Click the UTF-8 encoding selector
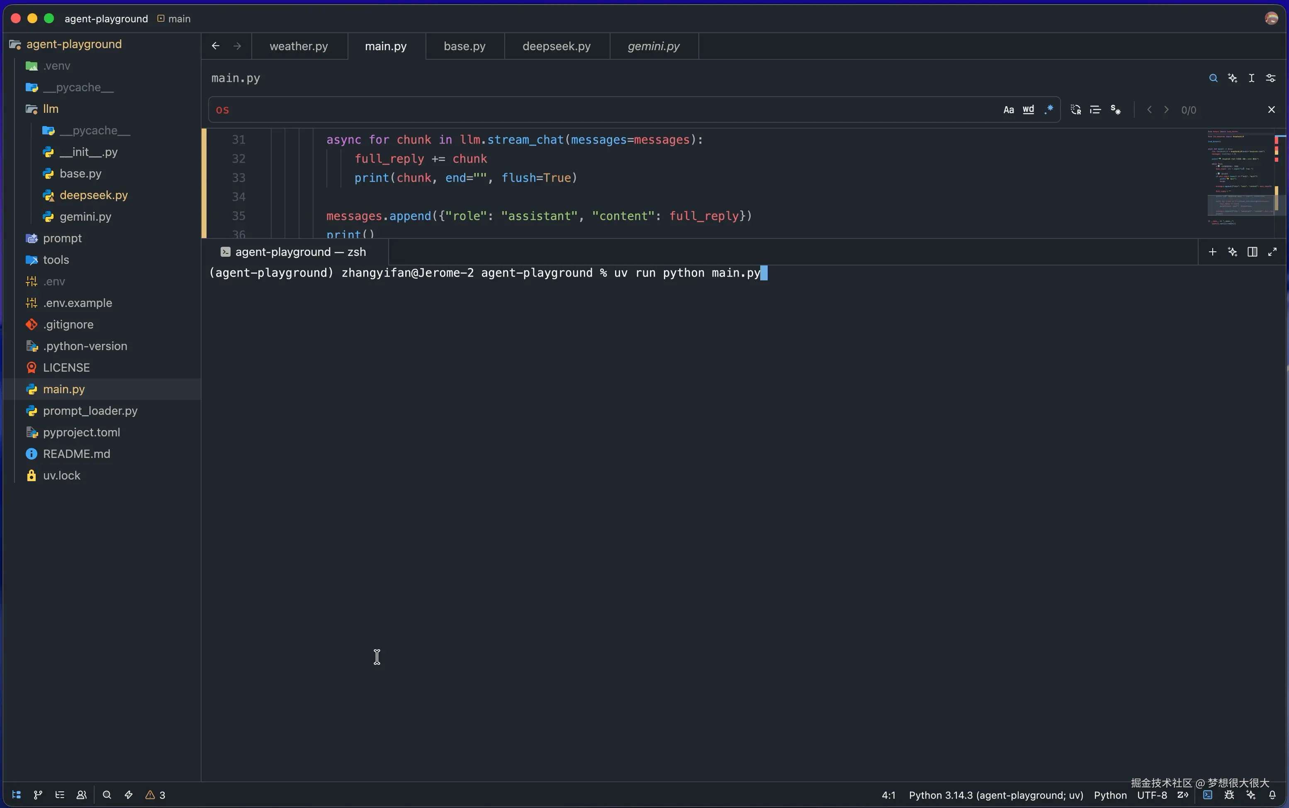The width and height of the screenshot is (1289, 808). (1152, 795)
